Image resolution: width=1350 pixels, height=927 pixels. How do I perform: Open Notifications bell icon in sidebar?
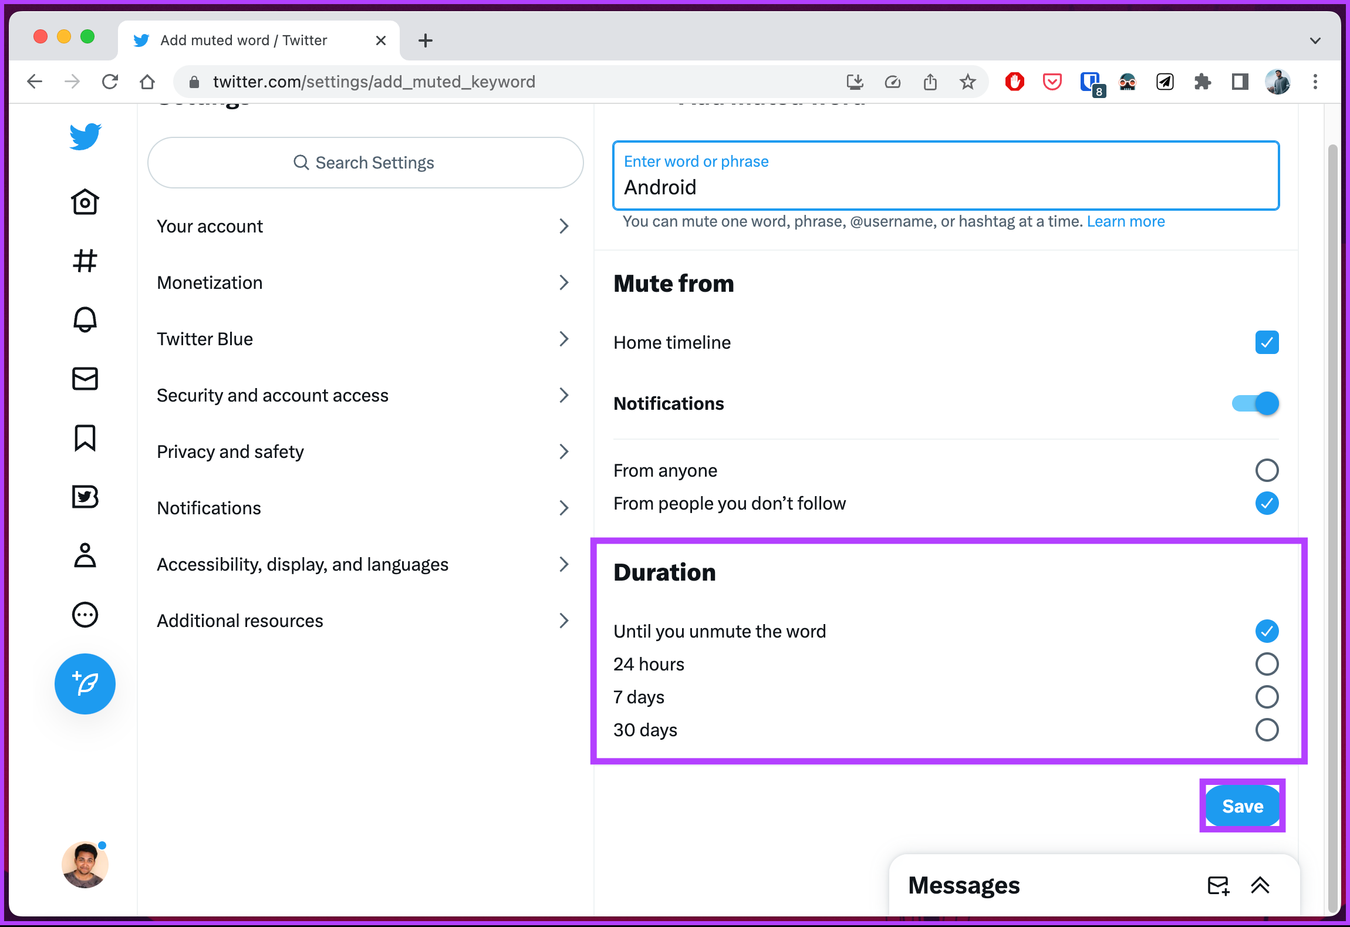pos(85,319)
